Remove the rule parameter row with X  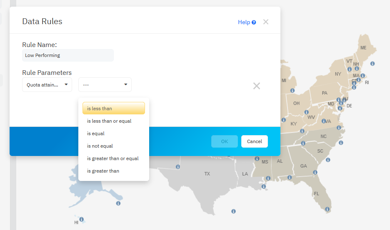tap(257, 86)
